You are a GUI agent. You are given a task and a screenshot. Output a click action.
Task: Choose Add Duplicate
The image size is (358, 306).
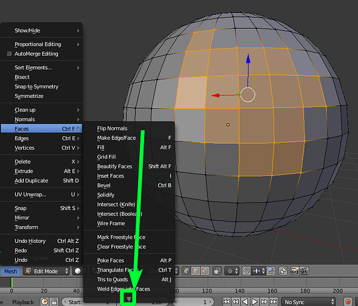pos(42,181)
